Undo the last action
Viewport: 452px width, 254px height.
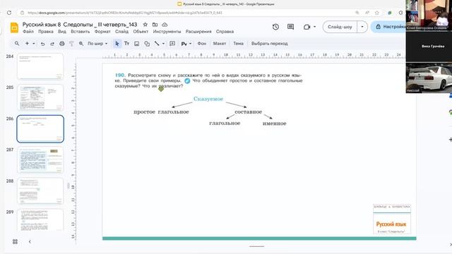click(x=42, y=44)
